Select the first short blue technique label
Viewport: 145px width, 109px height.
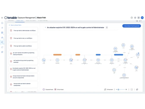[98, 55]
